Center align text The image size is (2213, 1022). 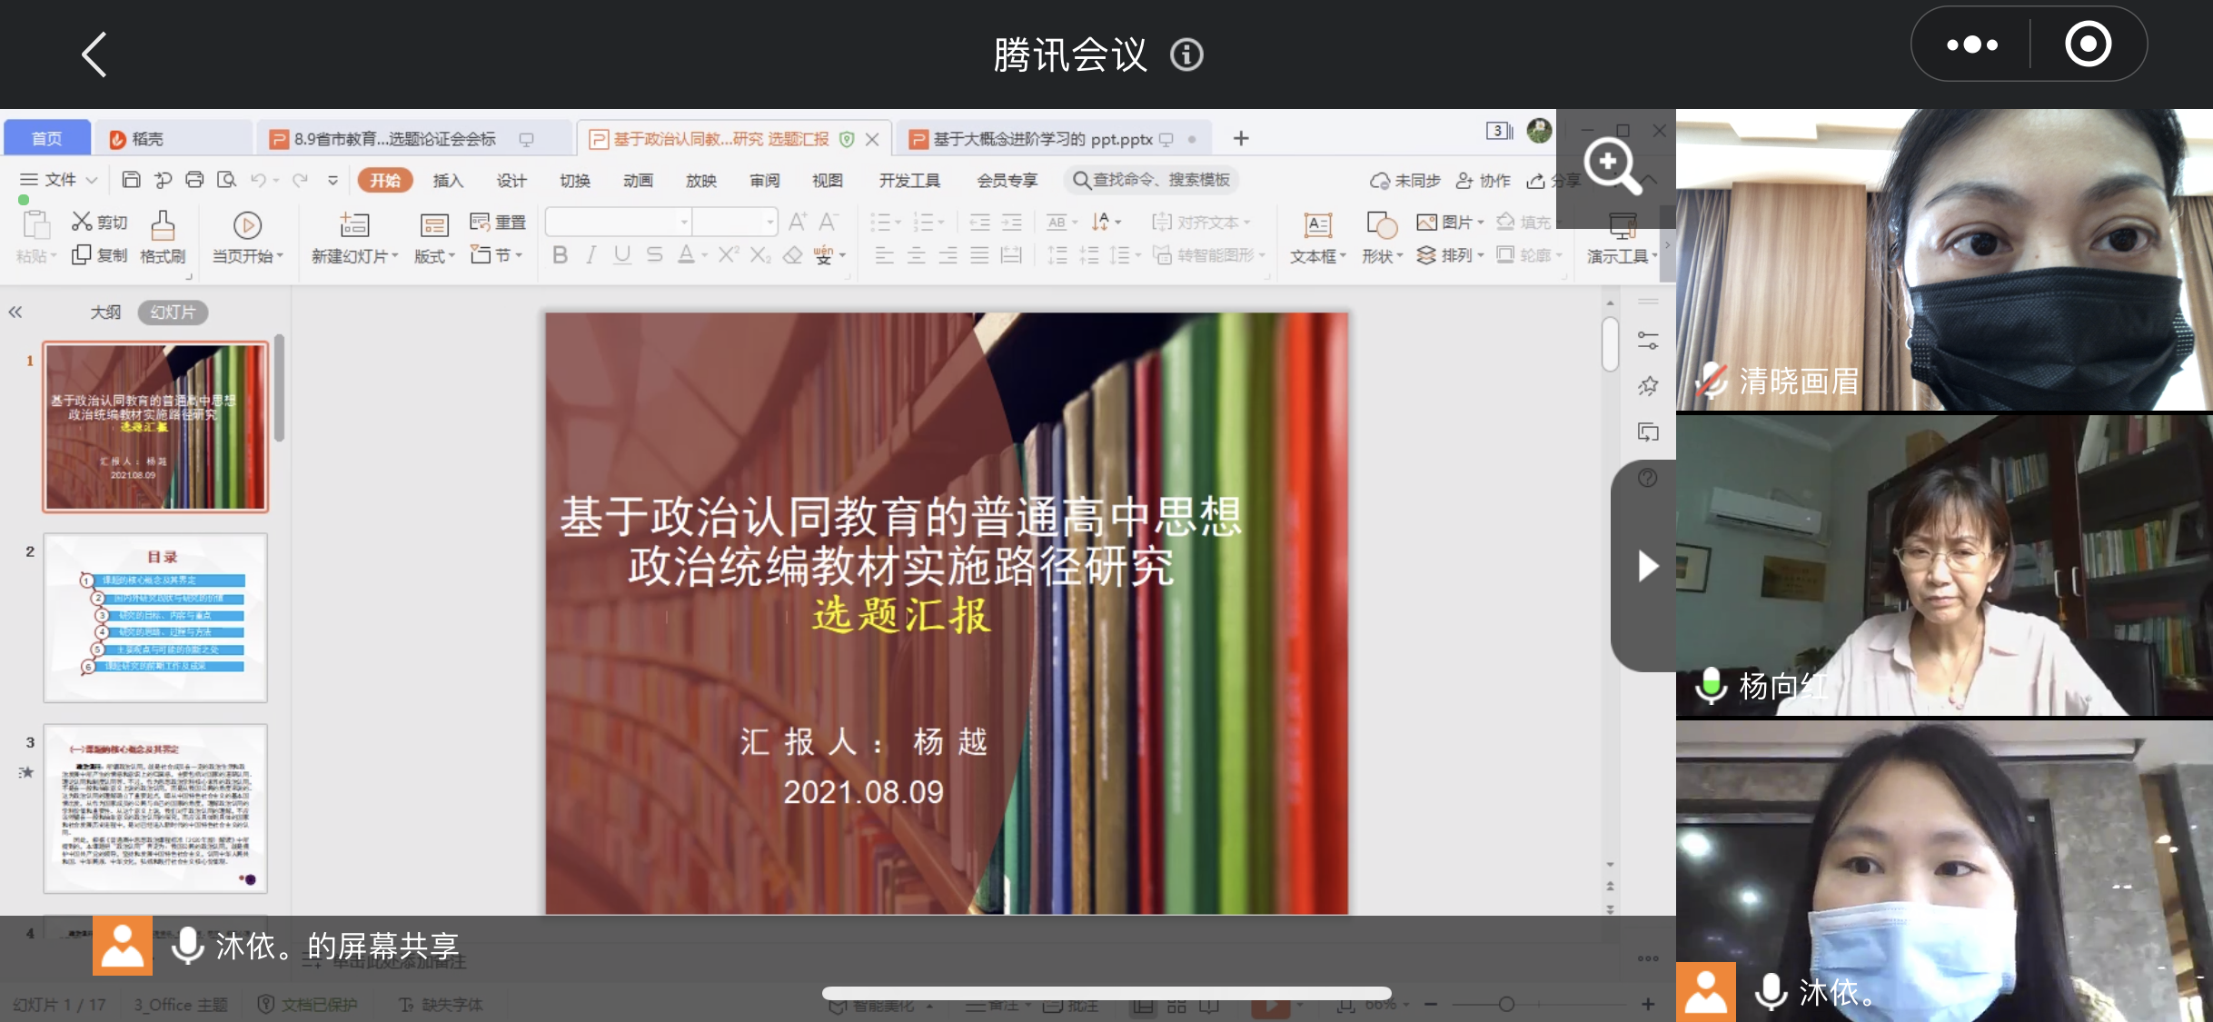tap(916, 255)
